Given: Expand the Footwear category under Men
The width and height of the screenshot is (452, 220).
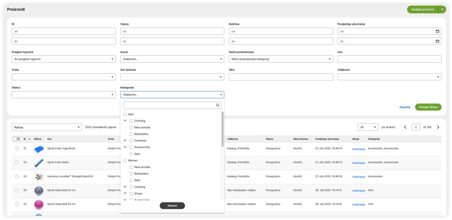Looking at the screenshot, I should (x=125, y=140).
